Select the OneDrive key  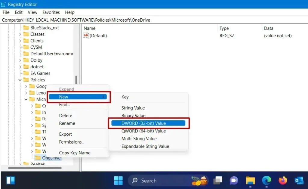click(51, 158)
